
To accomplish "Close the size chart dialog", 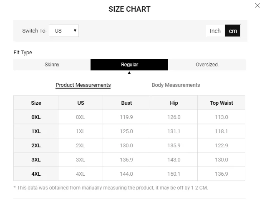I will point(257,5).
